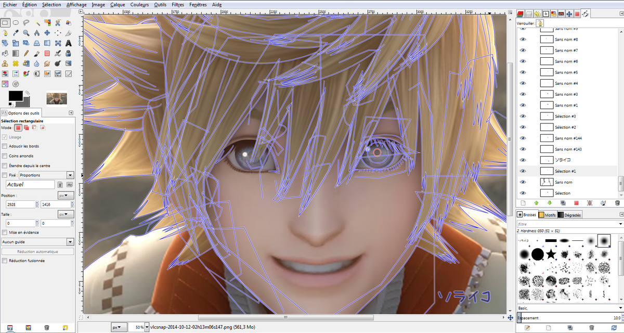Open the Calque menu
This screenshot has height=333, width=624.
118,4
